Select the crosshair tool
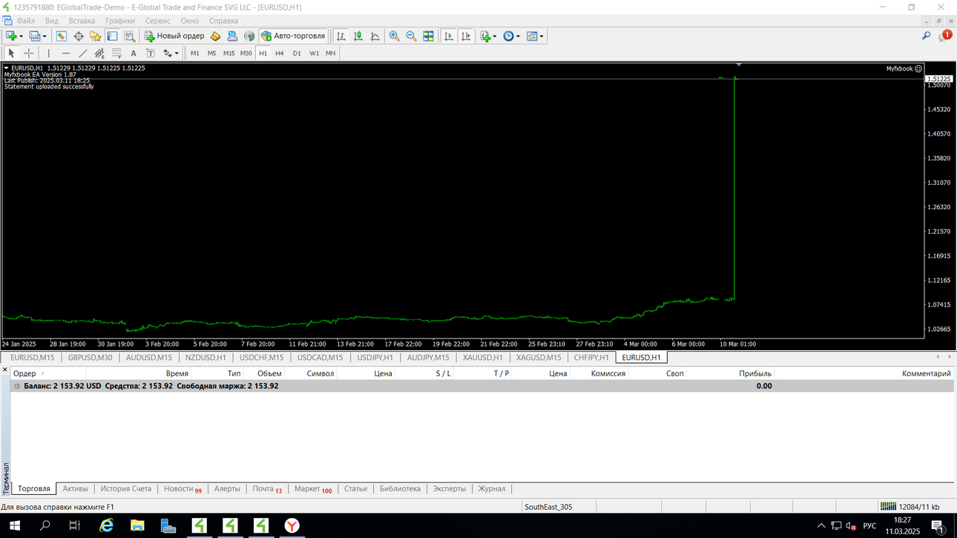 coord(29,53)
